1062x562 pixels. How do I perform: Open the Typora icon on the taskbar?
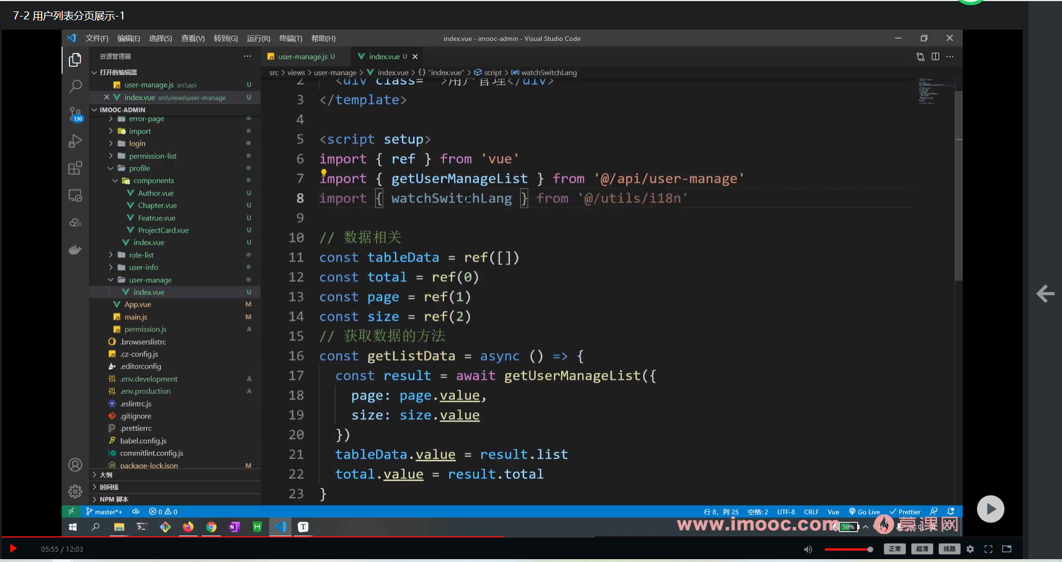303,527
